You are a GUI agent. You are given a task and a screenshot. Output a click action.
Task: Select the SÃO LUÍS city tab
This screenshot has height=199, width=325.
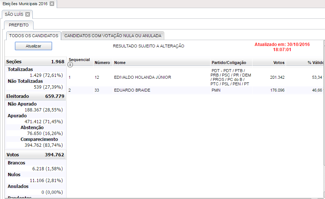point(14,14)
